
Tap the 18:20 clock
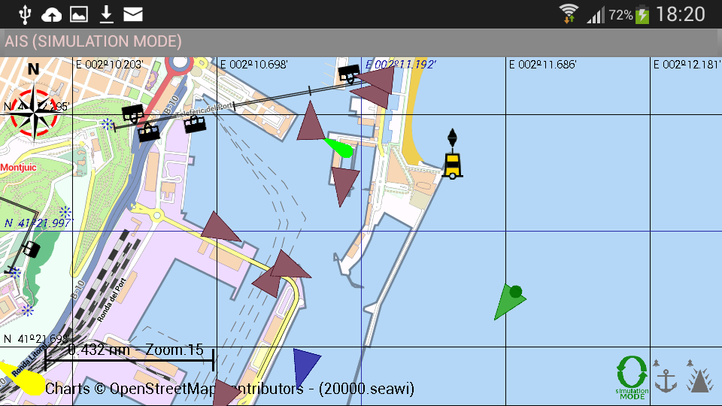pyautogui.click(x=680, y=14)
